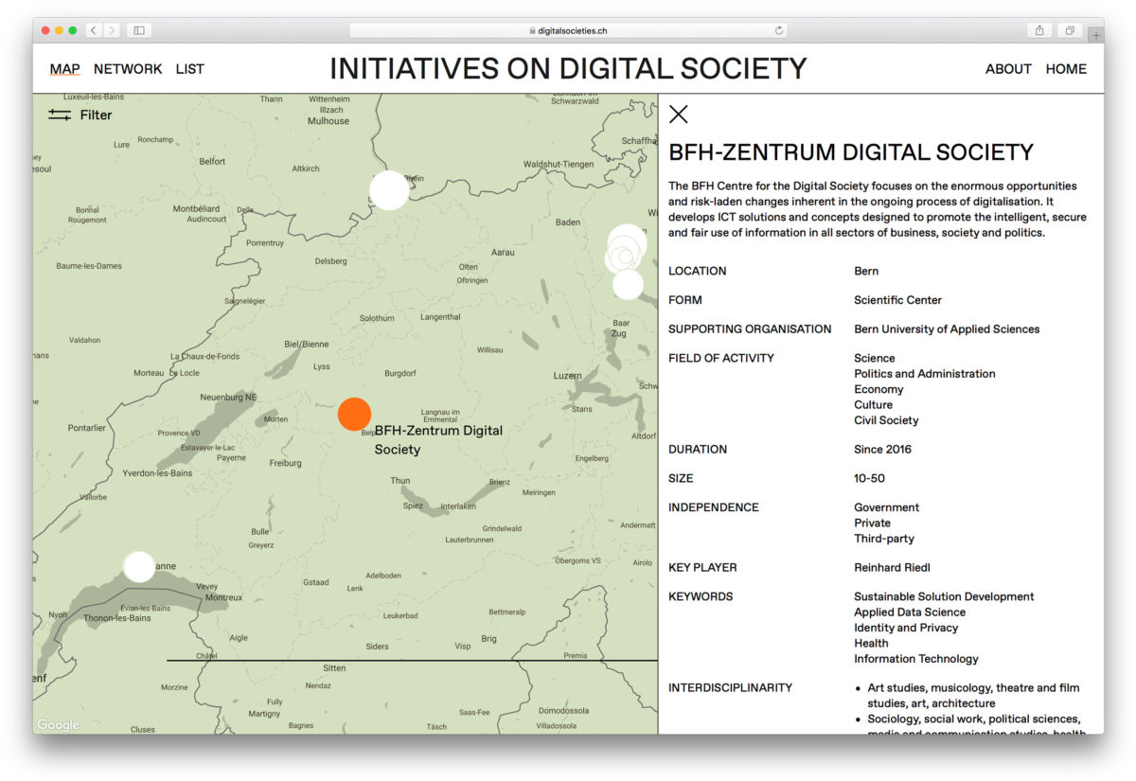
Task: Open the map Filter icon
Action: point(60,115)
